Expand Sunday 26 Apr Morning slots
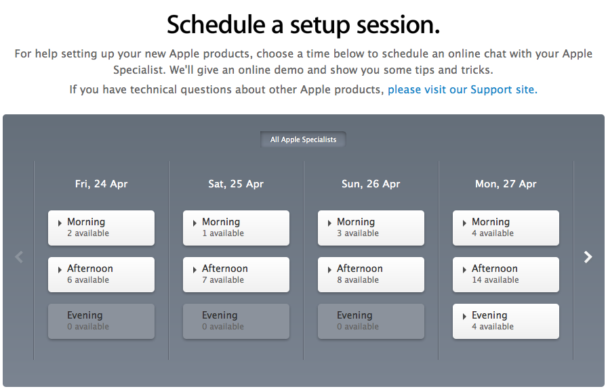This screenshot has width=608, height=391. point(371,227)
